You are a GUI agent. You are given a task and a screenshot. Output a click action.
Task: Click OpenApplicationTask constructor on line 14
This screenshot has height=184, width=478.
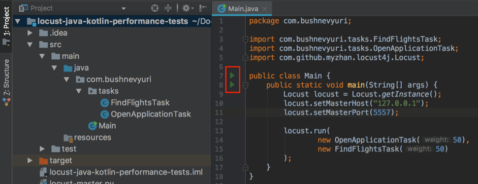(375, 140)
